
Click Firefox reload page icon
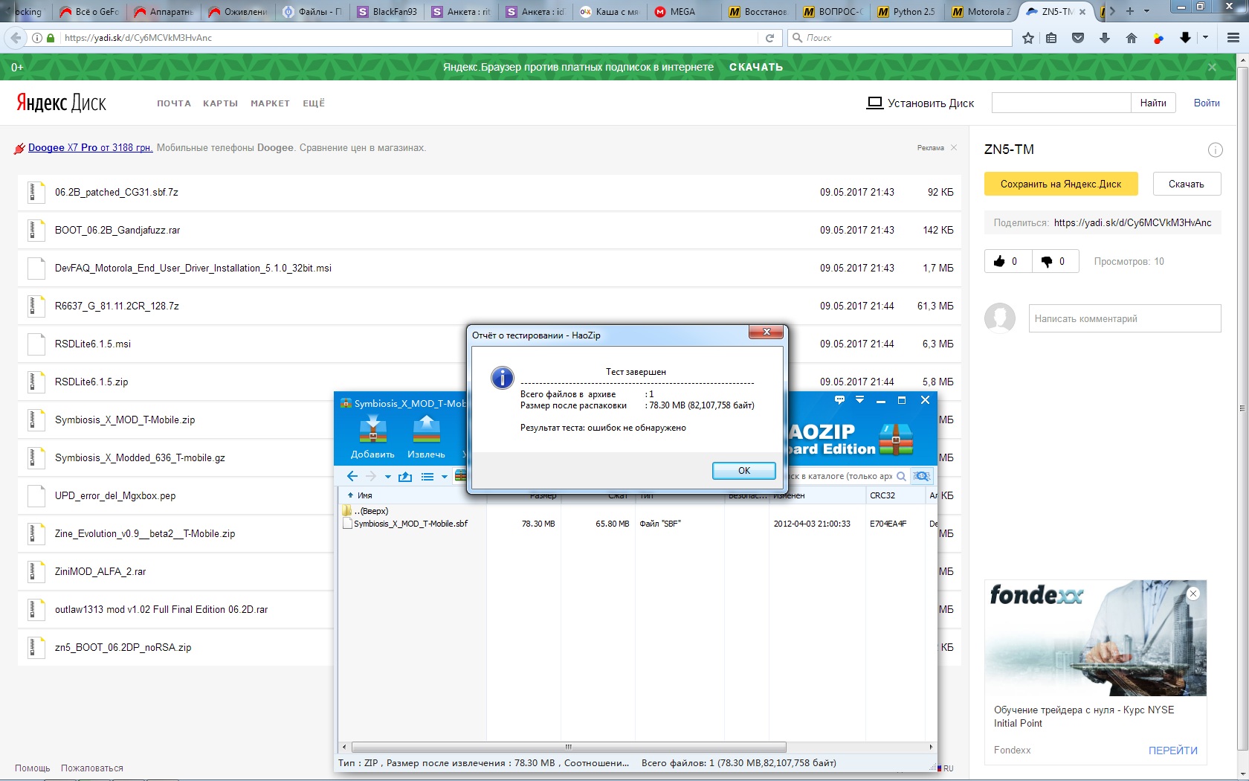click(x=769, y=38)
